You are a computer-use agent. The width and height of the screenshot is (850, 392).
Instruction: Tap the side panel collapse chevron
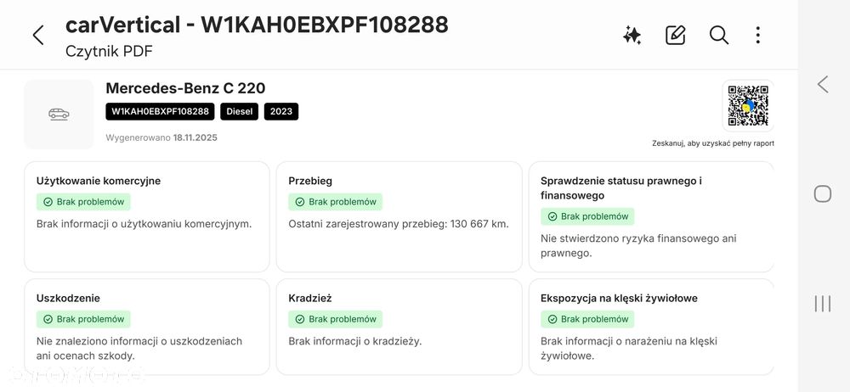point(822,84)
